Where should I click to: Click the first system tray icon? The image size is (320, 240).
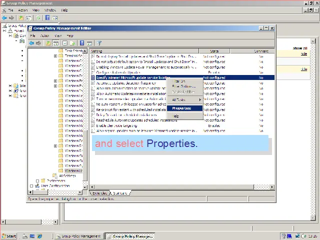pyautogui.click(x=283, y=236)
